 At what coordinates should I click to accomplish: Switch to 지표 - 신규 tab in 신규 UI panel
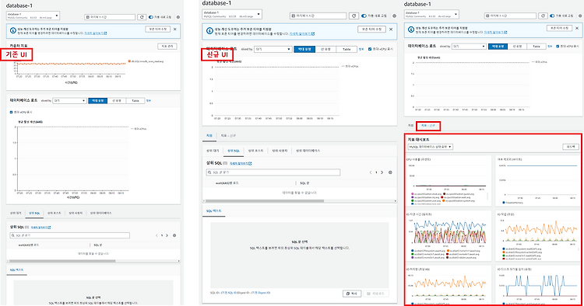click(228, 136)
